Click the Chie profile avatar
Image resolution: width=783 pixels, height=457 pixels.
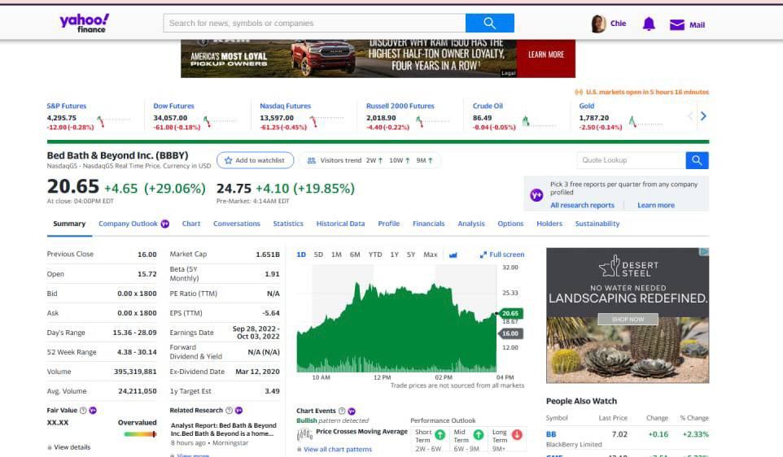coord(598,24)
